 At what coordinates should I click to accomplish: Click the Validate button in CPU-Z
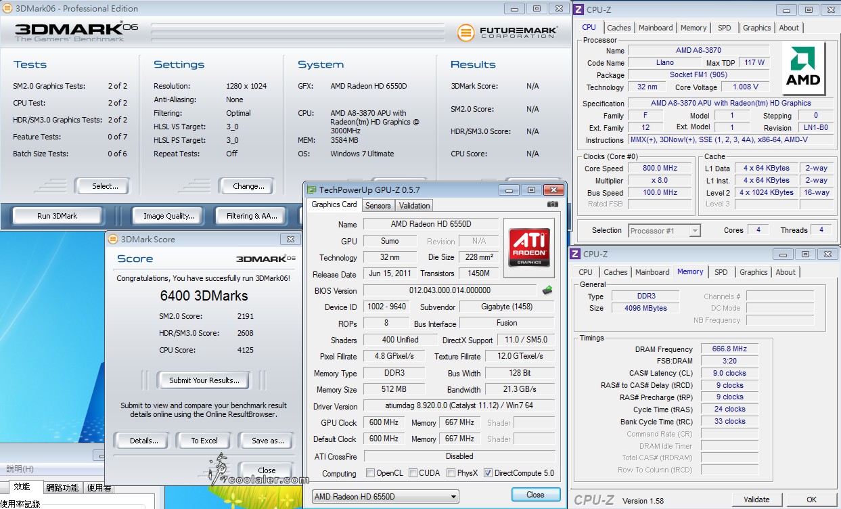click(x=756, y=500)
